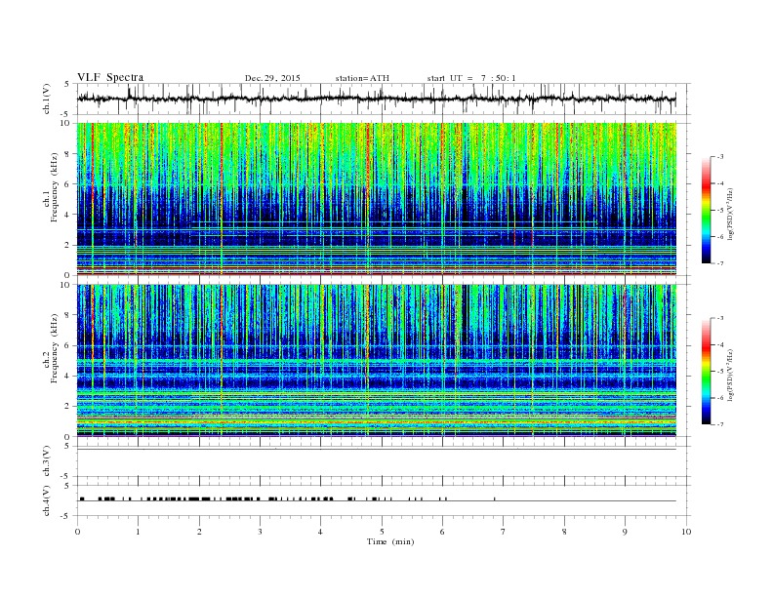Click the 'Time (min)' axis label
The height and width of the screenshot is (597, 773).
coord(390,541)
